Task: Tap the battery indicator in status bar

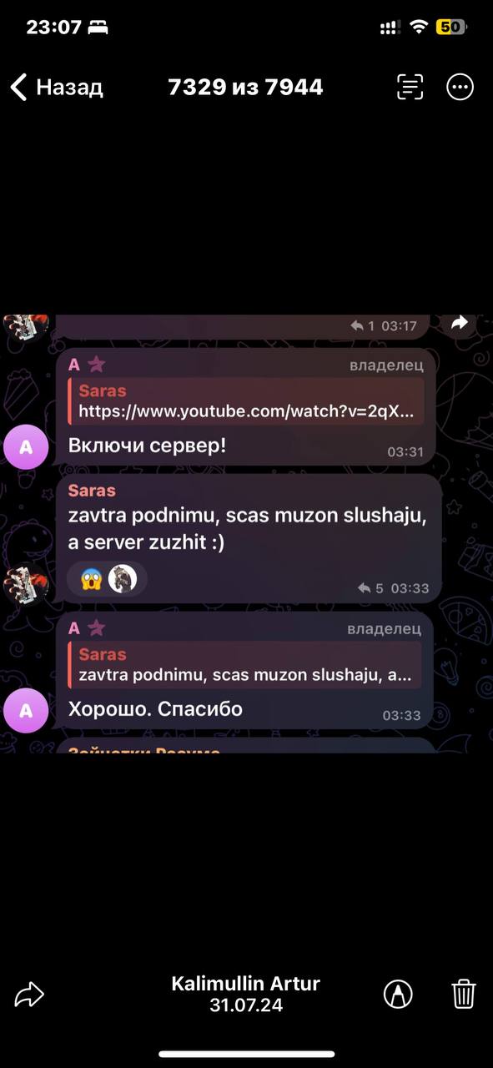Action: pyautogui.click(x=451, y=27)
